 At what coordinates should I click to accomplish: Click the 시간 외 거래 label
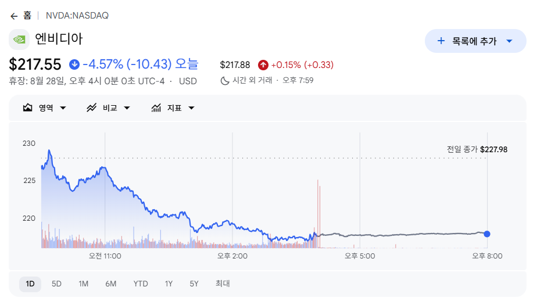[252, 80]
